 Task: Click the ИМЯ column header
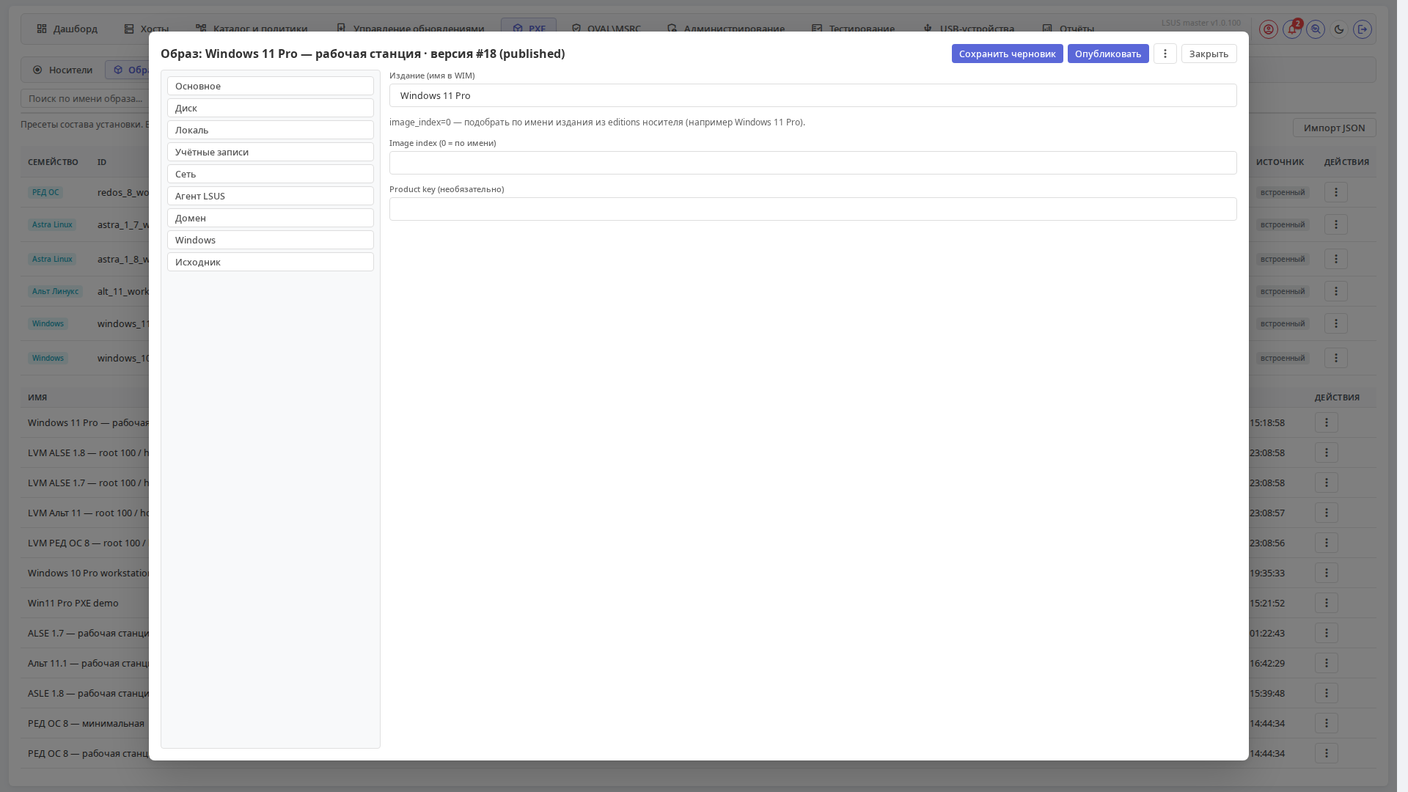tap(37, 397)
